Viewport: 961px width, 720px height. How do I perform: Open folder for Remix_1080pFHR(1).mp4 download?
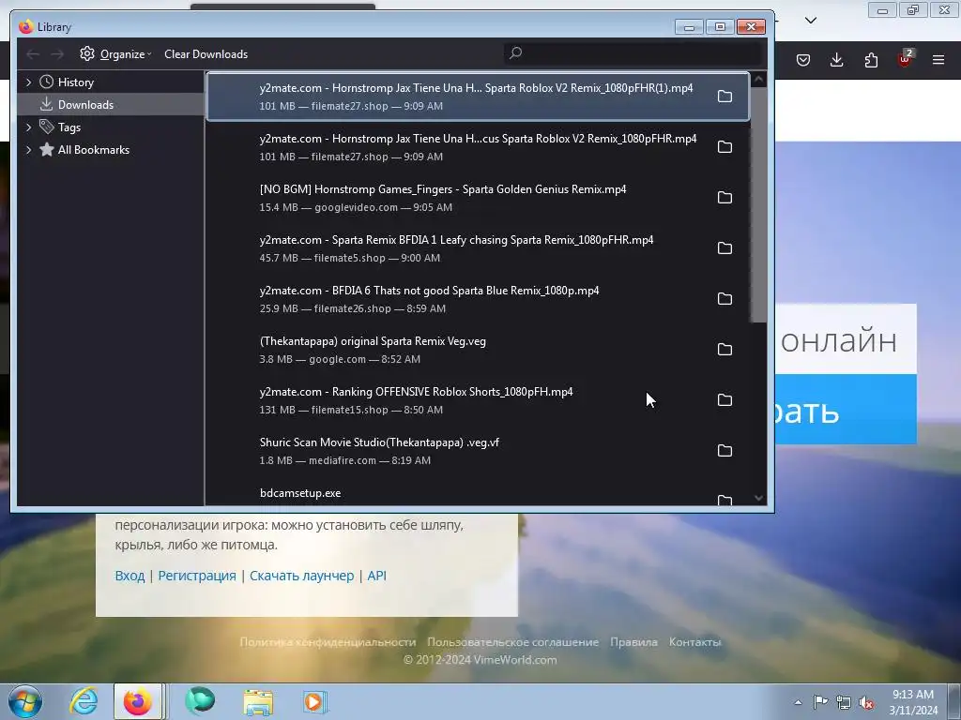725,97
